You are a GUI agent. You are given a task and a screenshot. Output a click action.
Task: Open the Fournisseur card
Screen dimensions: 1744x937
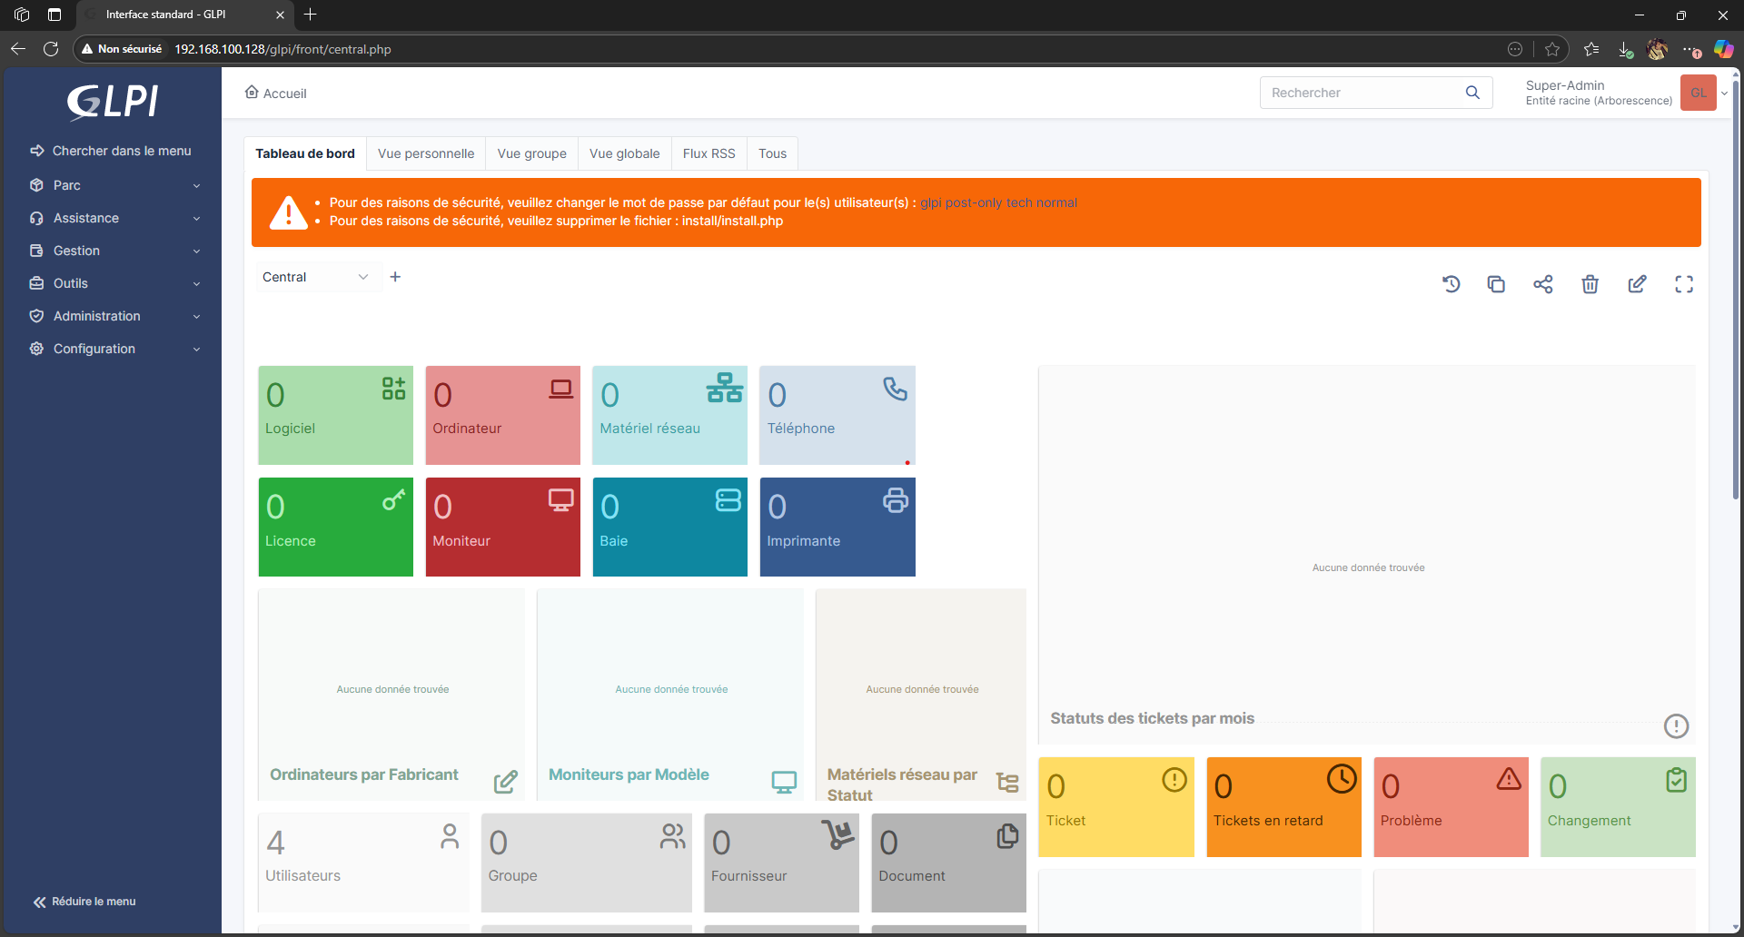coord(782,863)
